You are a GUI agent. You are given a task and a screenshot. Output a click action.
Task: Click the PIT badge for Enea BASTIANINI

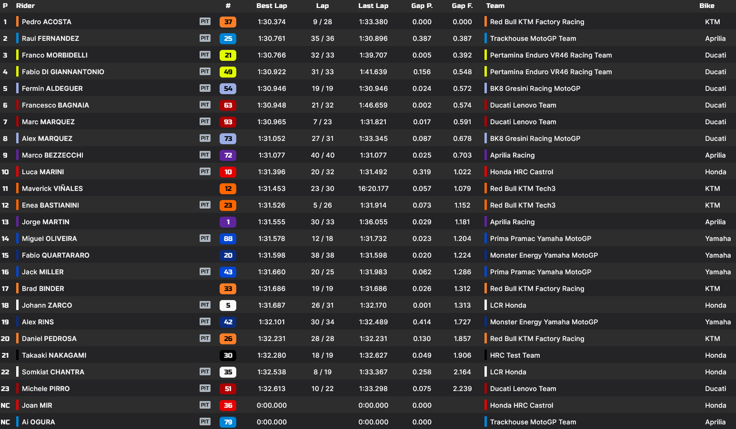(205, 205)
